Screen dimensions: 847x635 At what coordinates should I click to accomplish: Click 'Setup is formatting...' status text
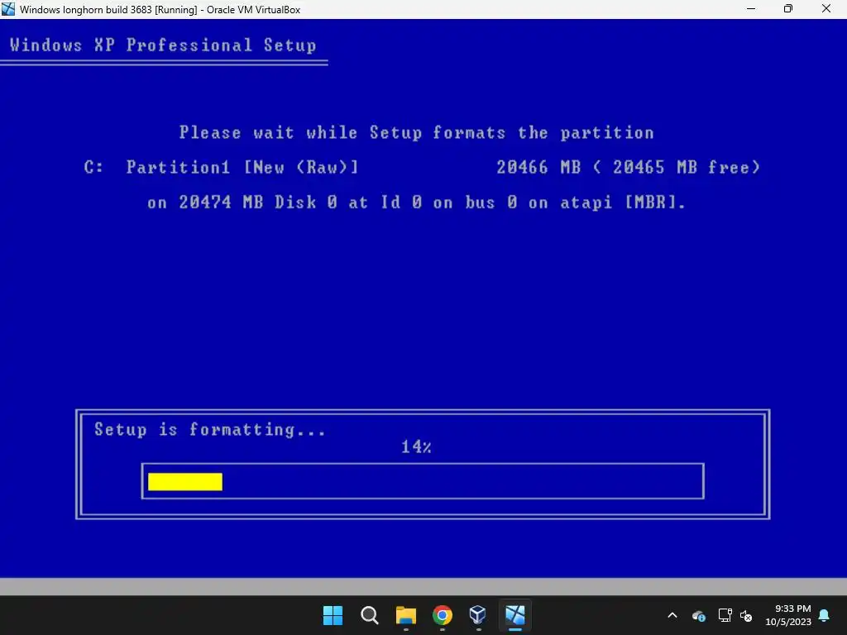tap(210, 430)
